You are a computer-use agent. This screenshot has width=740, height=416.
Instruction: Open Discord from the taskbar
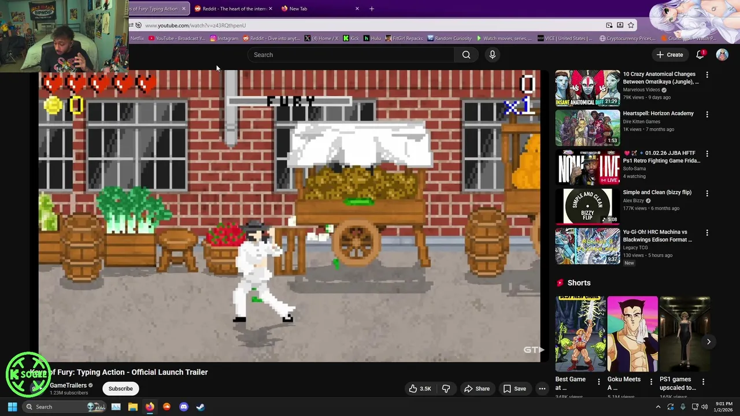[184, 407]
